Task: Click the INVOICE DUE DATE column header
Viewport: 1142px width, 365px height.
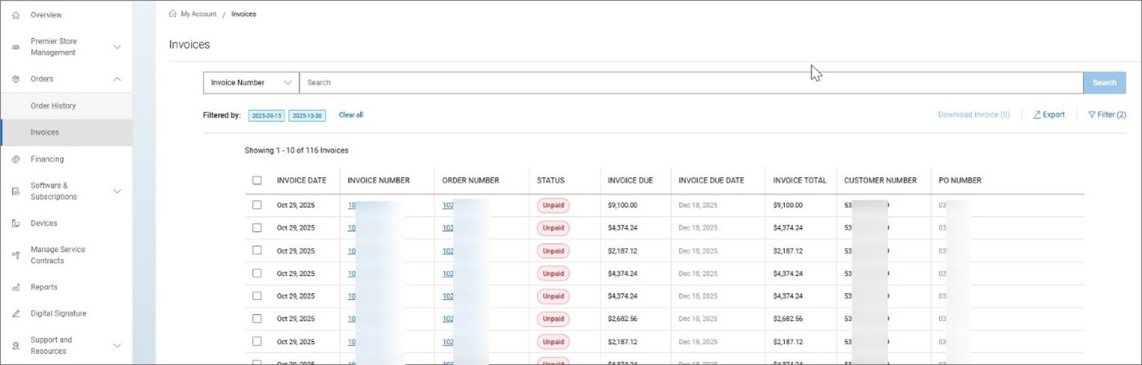Action: point(712,180)
